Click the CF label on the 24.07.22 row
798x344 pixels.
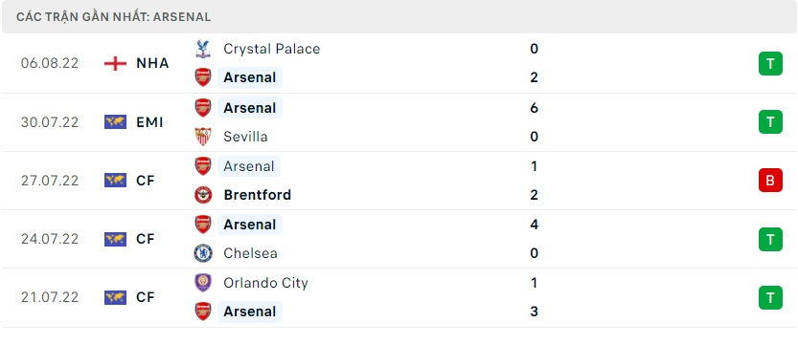tap(145, 239)
